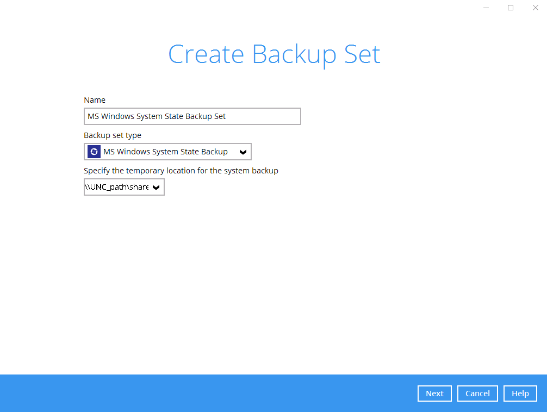The height and width of the screenshot is (412, 547).
Task: Click the Backup set type label
Action: (x=113, y=135)
